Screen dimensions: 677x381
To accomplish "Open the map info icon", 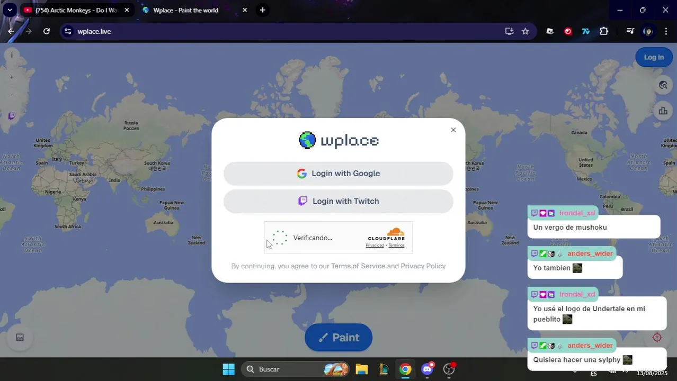I will pyautogui.click(x=12, y=55).
